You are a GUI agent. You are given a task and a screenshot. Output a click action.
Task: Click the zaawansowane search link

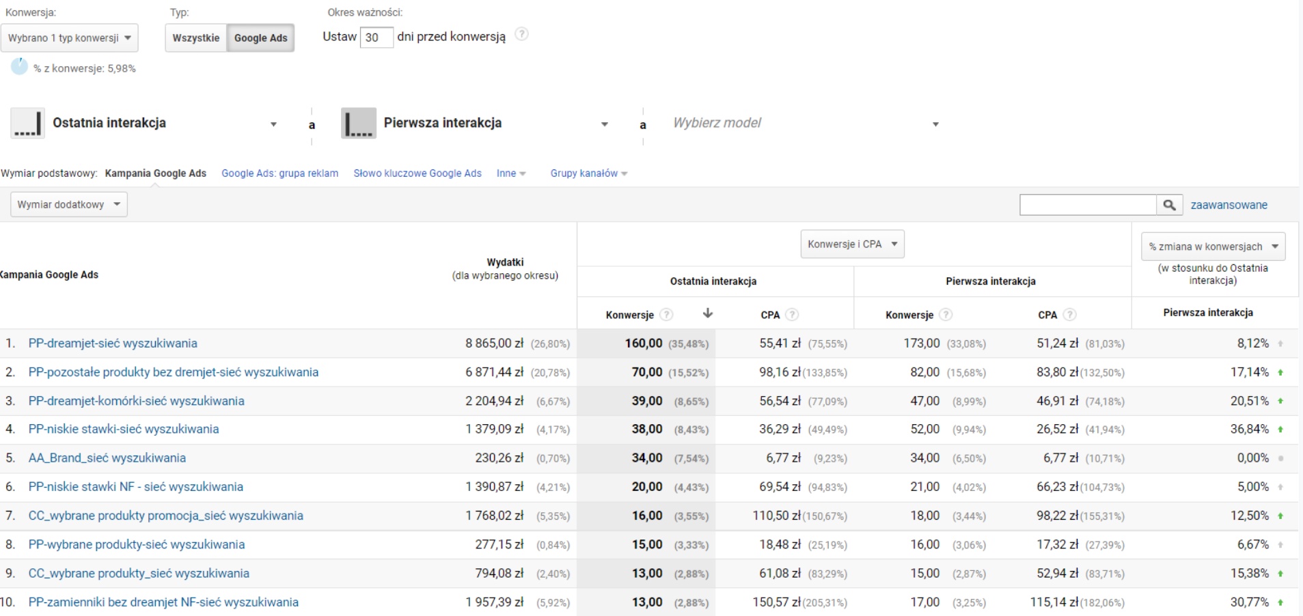click(1229, 205)
